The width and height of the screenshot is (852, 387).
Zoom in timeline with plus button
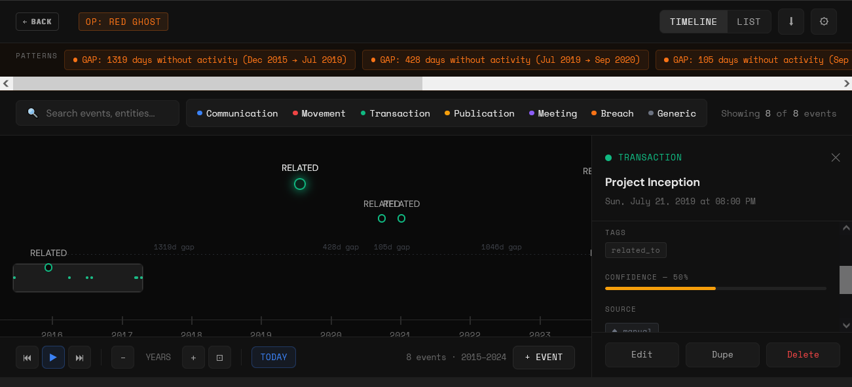pos(193,358)
